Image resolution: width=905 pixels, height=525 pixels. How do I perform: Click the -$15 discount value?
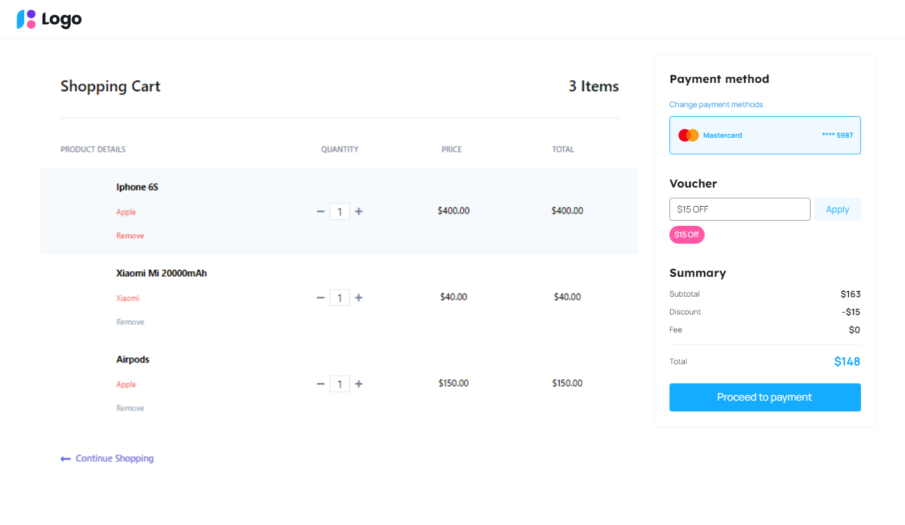click(x=851, y=312)
